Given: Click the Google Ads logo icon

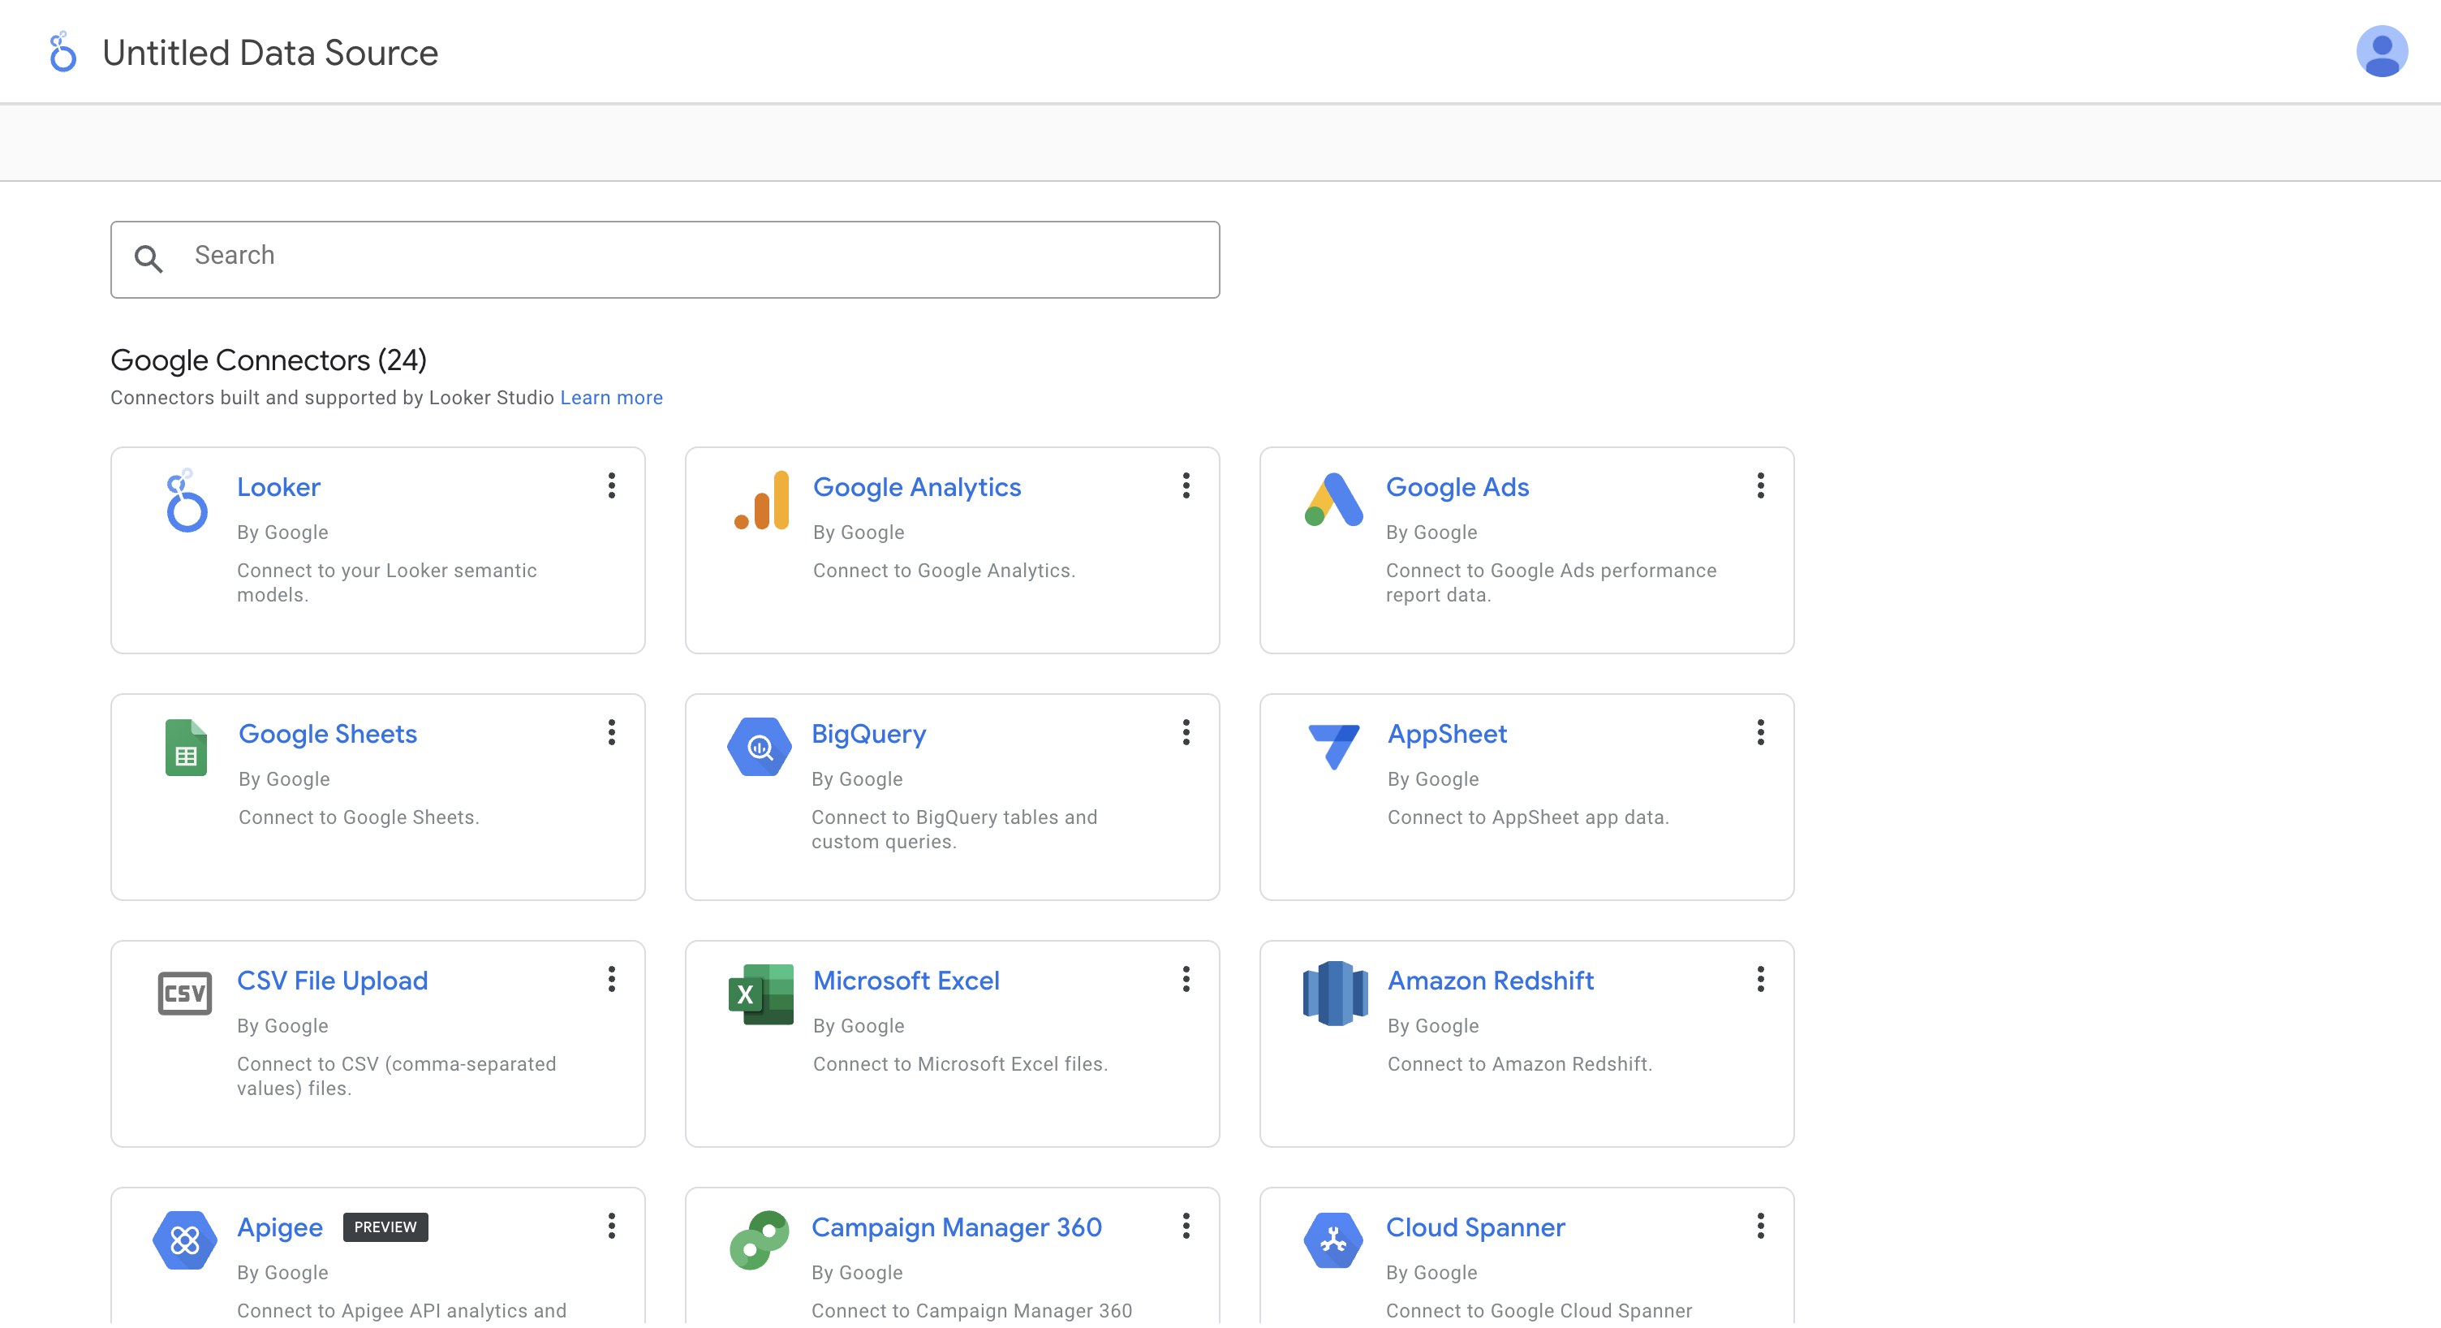Looking at the screenshot, I should pos(1334,499).
